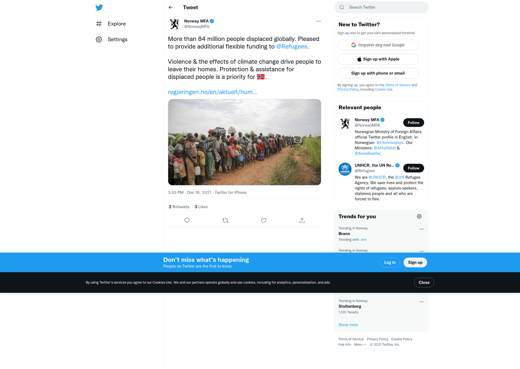Click Sign up with Apple
Screen dimensions: 520x369
[x=378, y=59]
